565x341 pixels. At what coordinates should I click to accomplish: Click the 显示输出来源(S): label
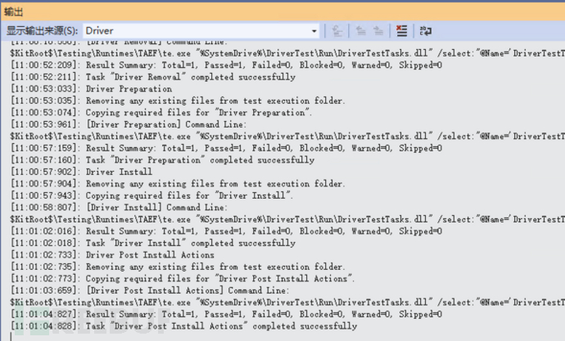tap(42, 31)
